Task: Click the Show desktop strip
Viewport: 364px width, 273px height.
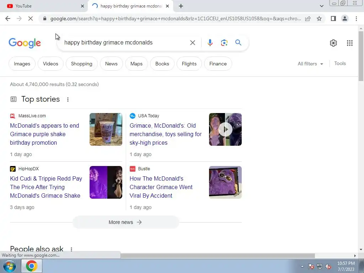Action: [x=361, y=266]
